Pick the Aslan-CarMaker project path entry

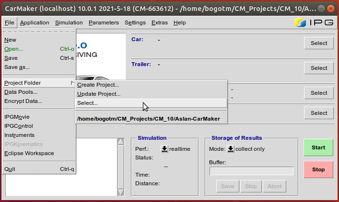coord(152,119)
